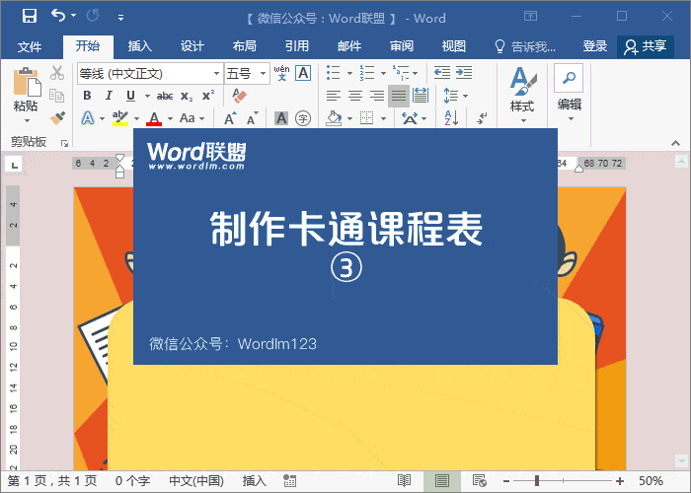This screenshot has height=493, width=691.
Task: Undo the last action
Action: coord(58,16)
